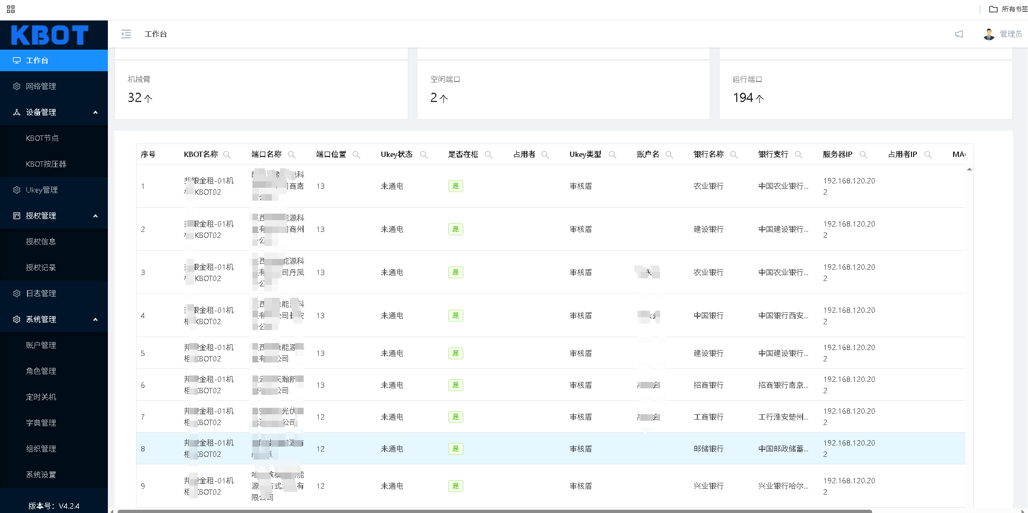Screen dimensions: 1028x513
Task: Filter by 银行名称 using its search icon
Action: tap(734, 155)
